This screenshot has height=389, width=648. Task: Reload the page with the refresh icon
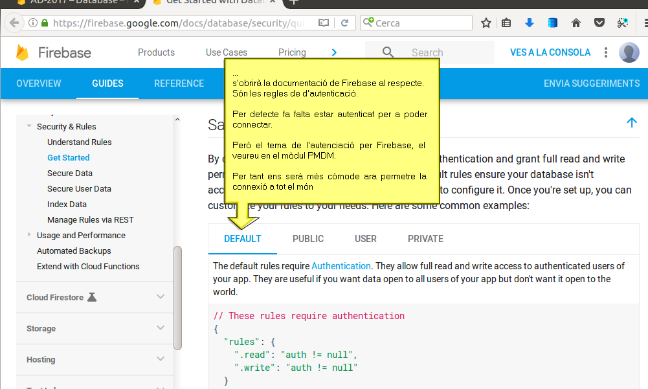pos(344,23)
